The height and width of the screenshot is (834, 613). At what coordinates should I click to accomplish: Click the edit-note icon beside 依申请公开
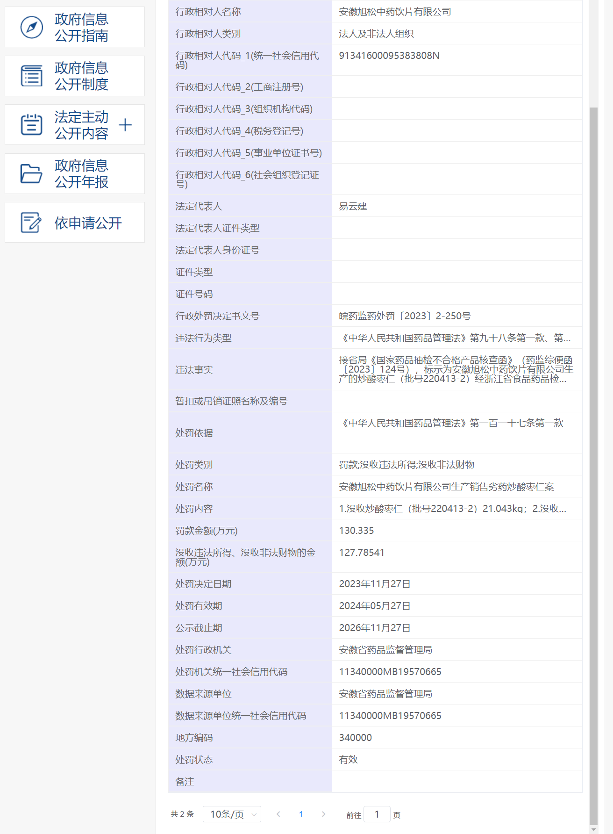click(32, 223)
